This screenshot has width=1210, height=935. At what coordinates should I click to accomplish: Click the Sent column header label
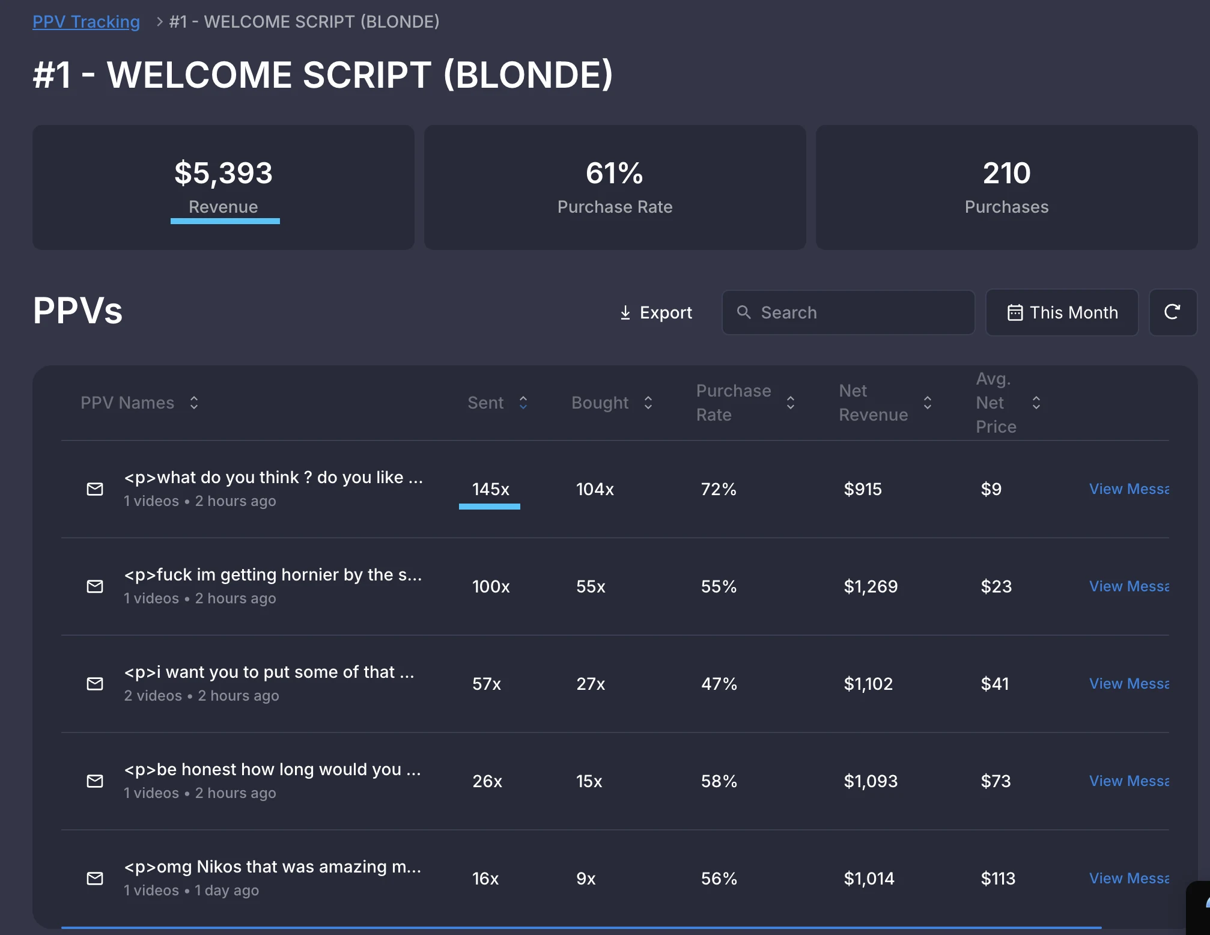485,403
